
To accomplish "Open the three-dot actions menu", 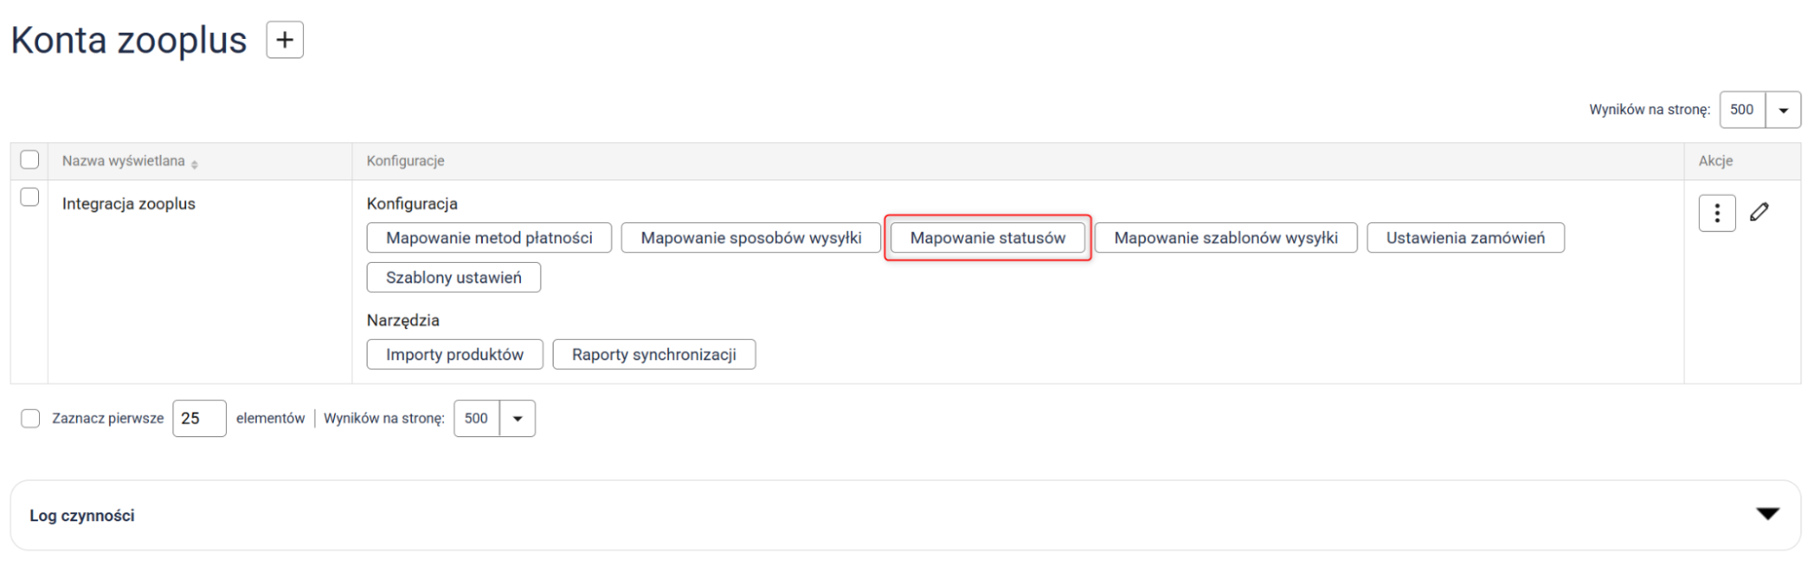I will pyautogui.click(x=1716, y=213).
